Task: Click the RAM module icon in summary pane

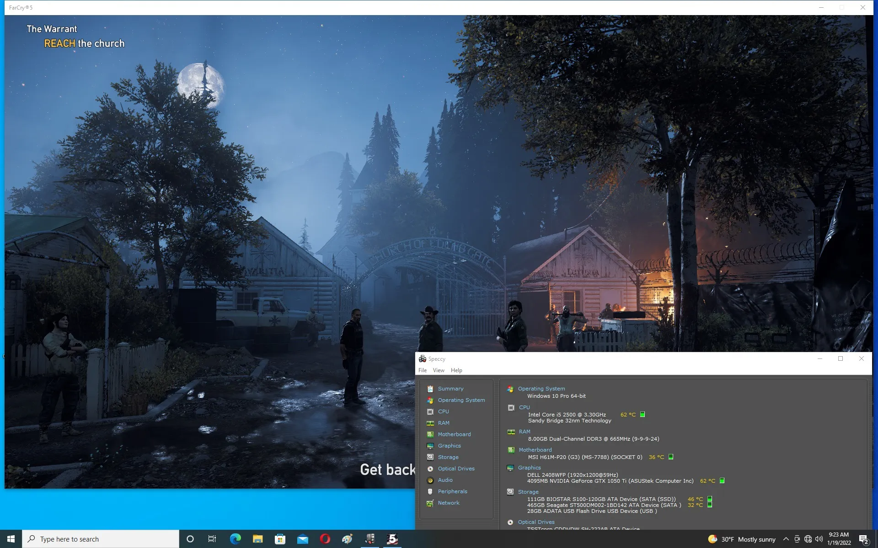Action: (x=511, y=432)
